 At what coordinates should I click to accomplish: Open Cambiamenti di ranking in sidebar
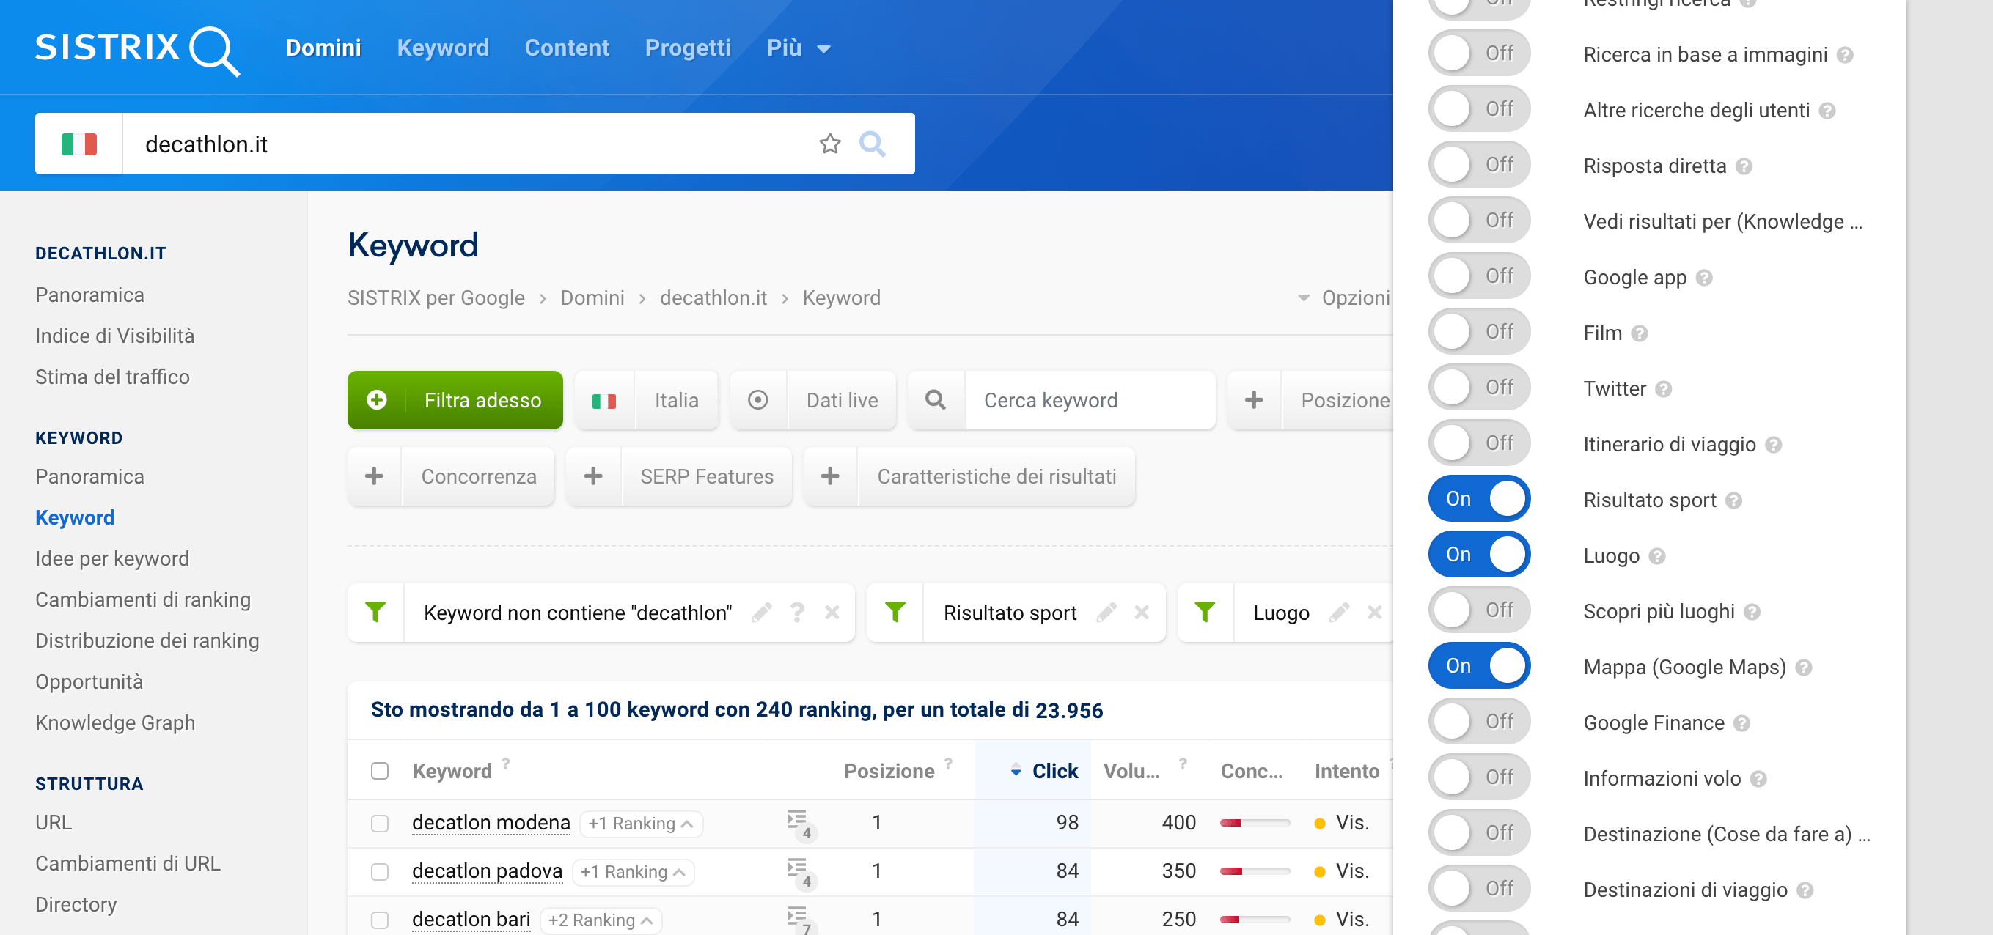point(143,599)
